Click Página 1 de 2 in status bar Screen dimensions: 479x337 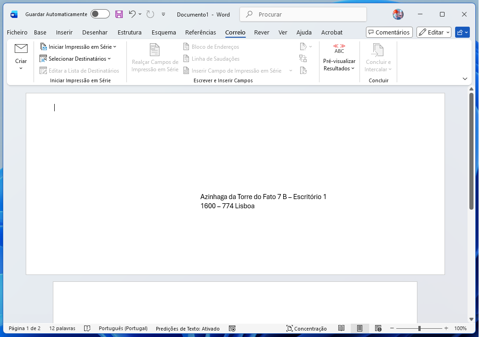pos(24,328)
